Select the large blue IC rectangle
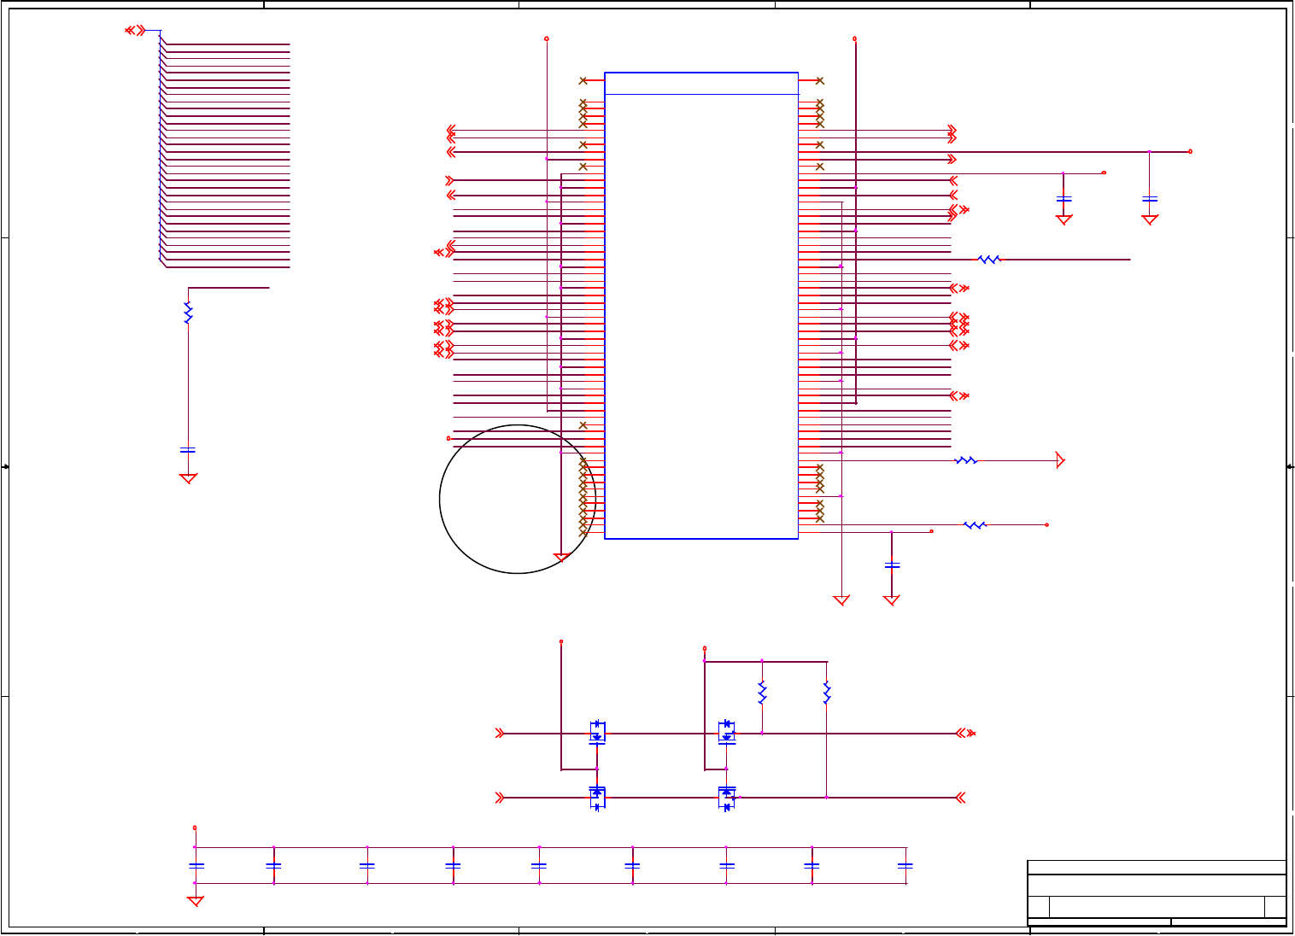Viewport: 1295px width, 936px height. (x=701, y=306)
